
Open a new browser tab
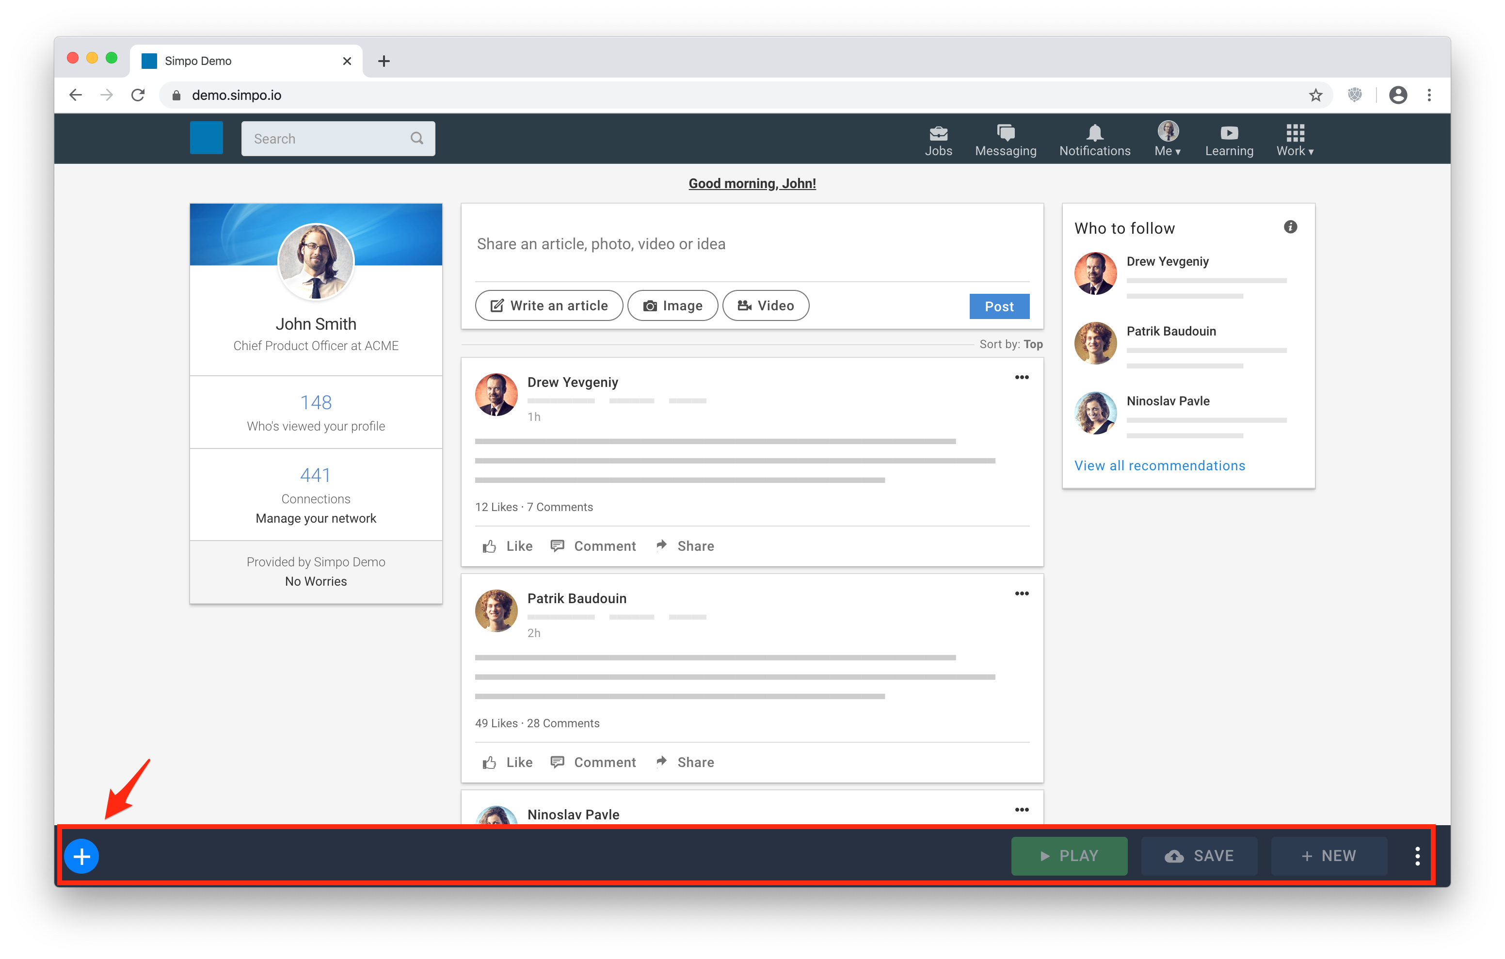pos(384,61)
